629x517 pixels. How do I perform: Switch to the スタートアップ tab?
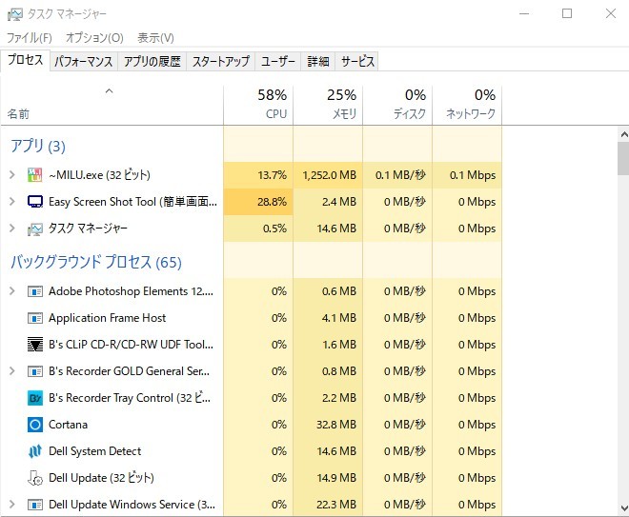tap(221, 61)
